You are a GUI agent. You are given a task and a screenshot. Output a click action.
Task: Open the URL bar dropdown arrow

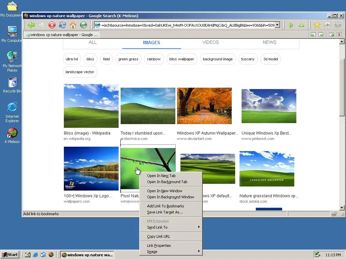click(278, 25)
